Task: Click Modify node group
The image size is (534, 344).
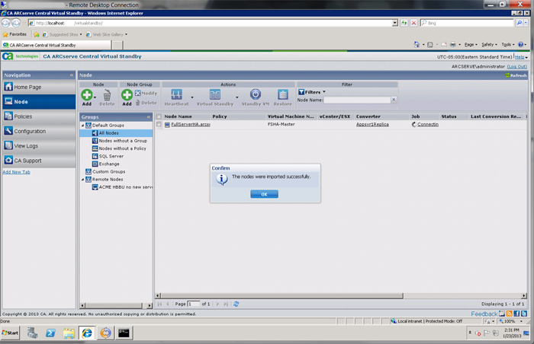Action: [x=146, y=93]
